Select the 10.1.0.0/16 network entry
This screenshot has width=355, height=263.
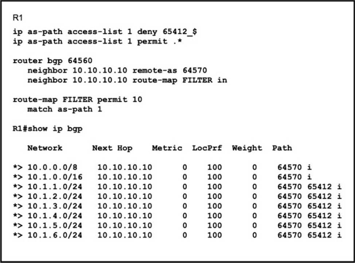55,177
